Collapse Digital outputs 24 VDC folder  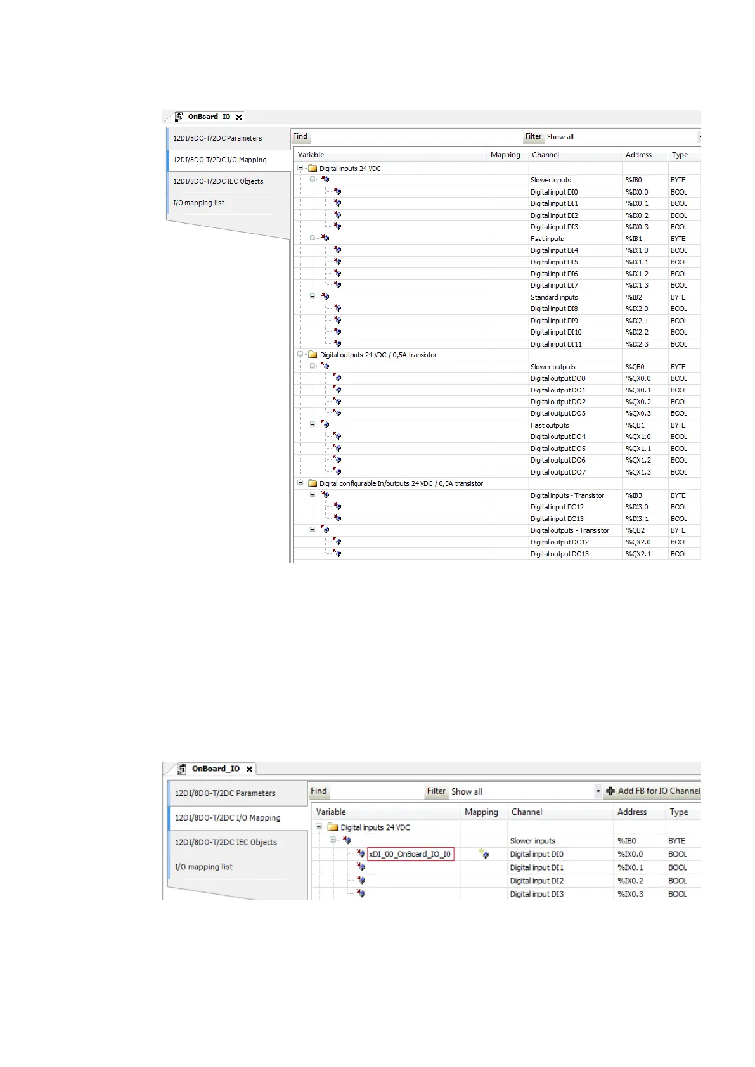tap(300, 355)
